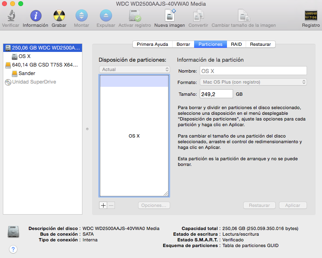Screen dimensions: 322x258
Task: Click the Opciones… button
Action: pyautogui.click(x=154, y=205)
